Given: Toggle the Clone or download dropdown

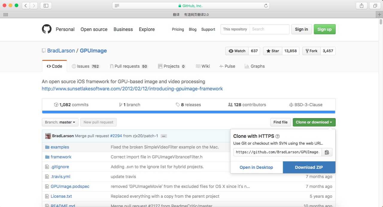Looking at the screenshot, I should click(x=314, y=122).
